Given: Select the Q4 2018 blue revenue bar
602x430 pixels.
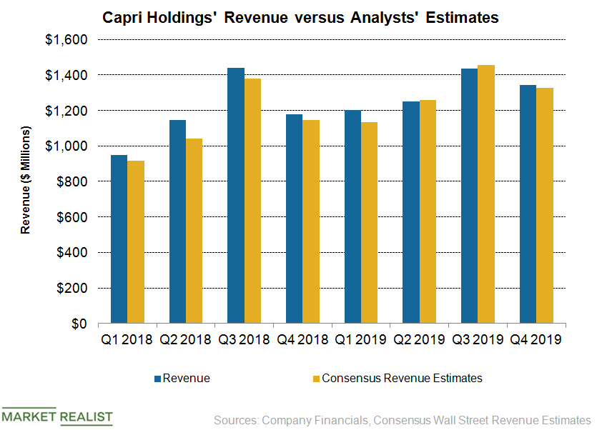Looking at the screenshot, I should [x=295, y=219].
